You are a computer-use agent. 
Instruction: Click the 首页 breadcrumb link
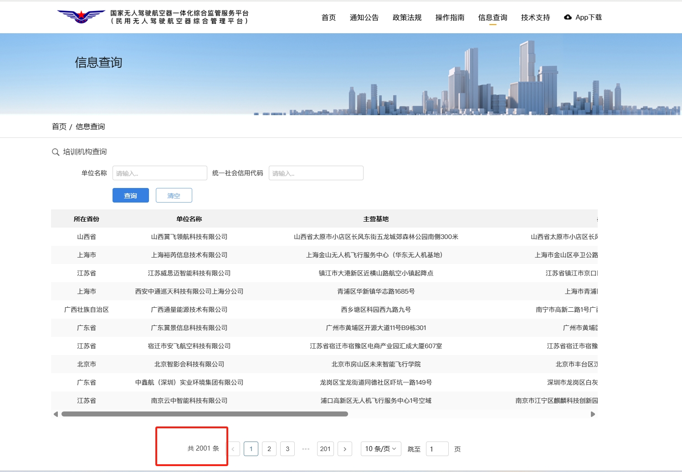pos(59,127)
